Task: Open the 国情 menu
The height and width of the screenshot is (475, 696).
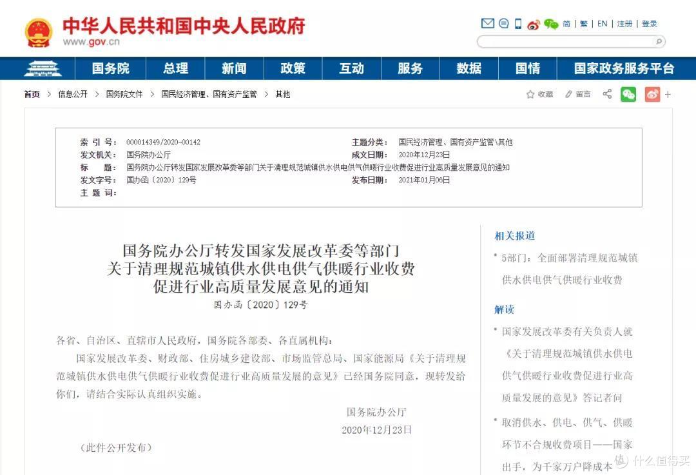Action: click(x=527, y=68)
